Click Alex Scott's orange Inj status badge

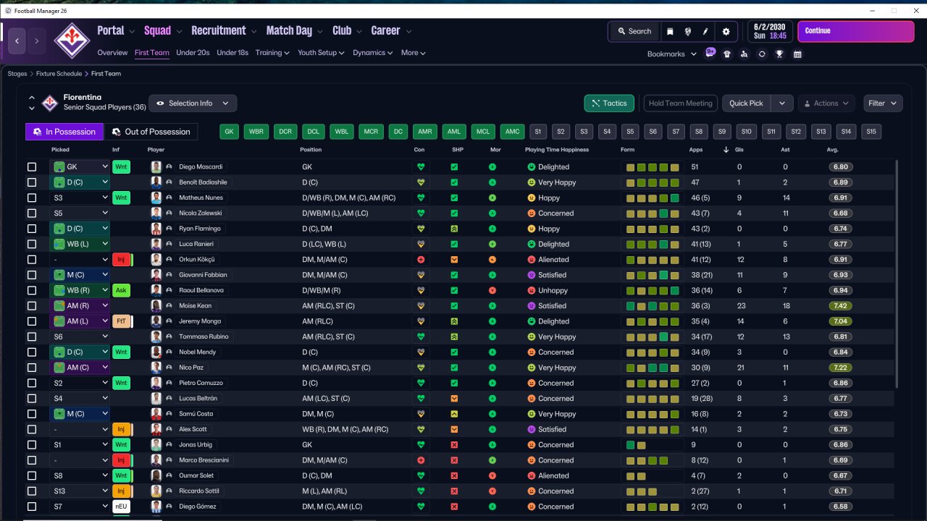[x=122, y=429]
